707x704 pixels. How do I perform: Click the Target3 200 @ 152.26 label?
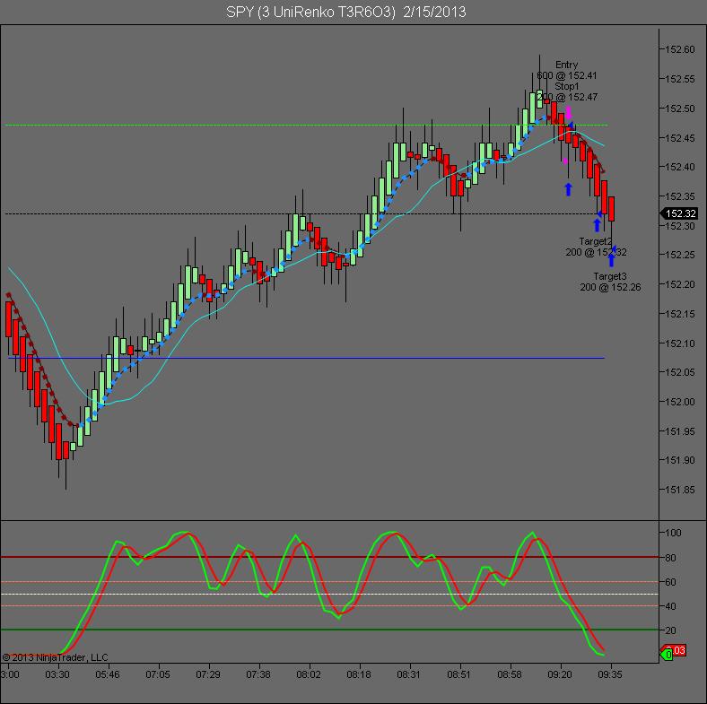coord(610,282)
